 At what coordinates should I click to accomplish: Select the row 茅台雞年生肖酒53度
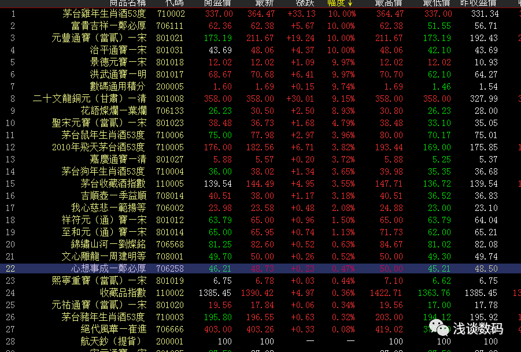[260, 14]
